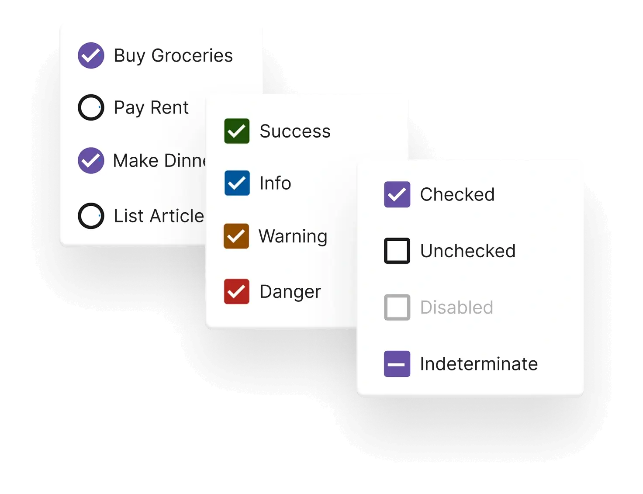The height and width of the screenshot is (494, 643).
Task: Click the Disabled checkbox
Action: pyautogui.click(x=397, y=307)
